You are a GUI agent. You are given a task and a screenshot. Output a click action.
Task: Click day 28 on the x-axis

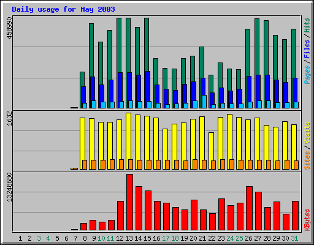267,238
